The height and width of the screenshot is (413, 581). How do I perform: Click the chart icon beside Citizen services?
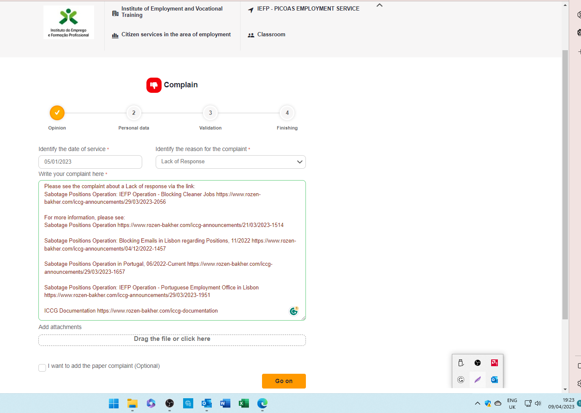pyautogui.click(x=115, y=35)
